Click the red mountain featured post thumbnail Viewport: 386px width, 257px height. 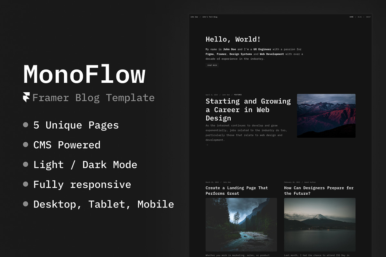pyautogui.click(x=326, y=116)
